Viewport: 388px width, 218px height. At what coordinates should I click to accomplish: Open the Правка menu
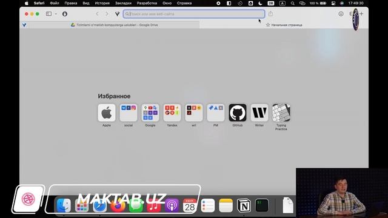pos(71,3)
